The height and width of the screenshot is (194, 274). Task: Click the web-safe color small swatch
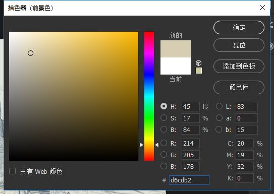click(x=199, y=71)
